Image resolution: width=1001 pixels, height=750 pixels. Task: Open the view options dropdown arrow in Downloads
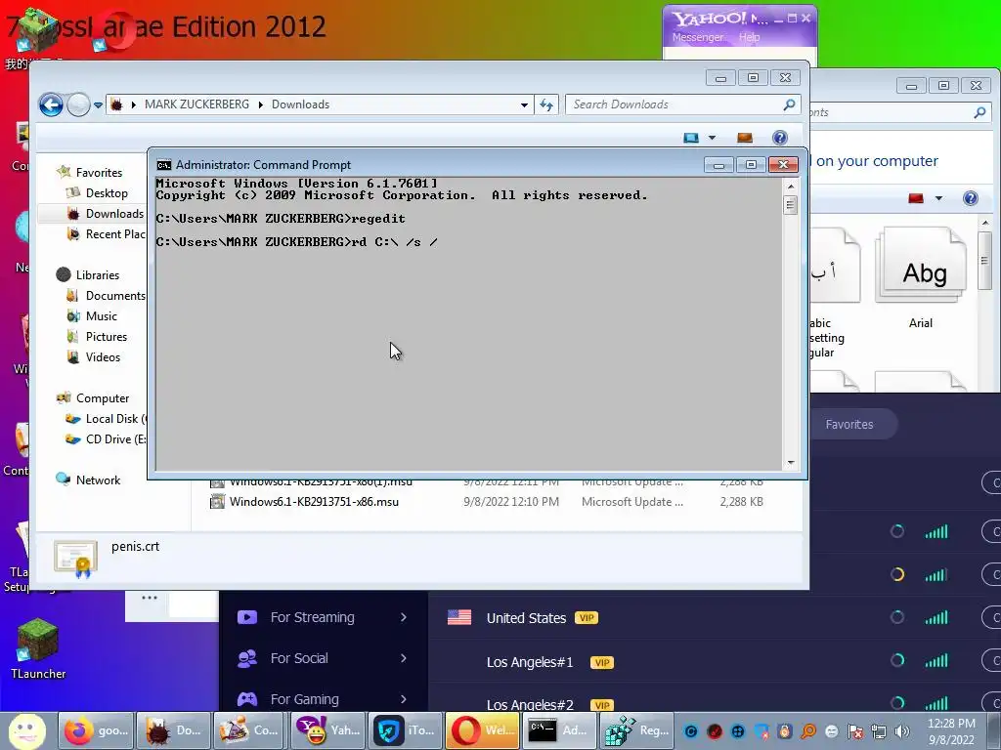712,138
